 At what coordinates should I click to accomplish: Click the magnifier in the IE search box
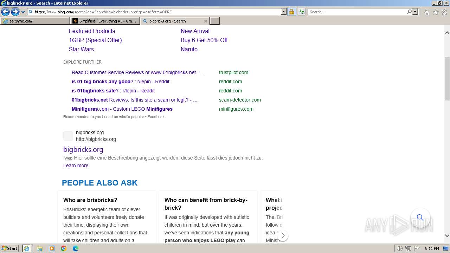coord(409,12)
